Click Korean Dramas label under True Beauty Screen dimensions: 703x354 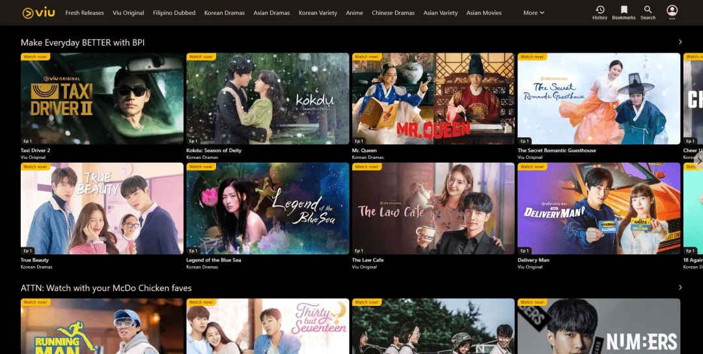(36, 267)
